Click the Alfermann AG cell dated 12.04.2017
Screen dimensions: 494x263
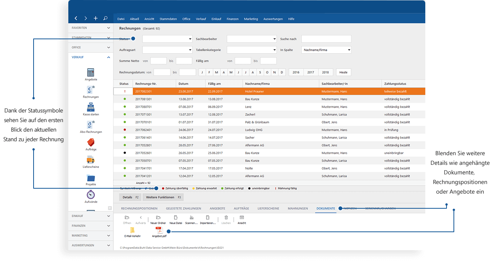click(255, 176)
